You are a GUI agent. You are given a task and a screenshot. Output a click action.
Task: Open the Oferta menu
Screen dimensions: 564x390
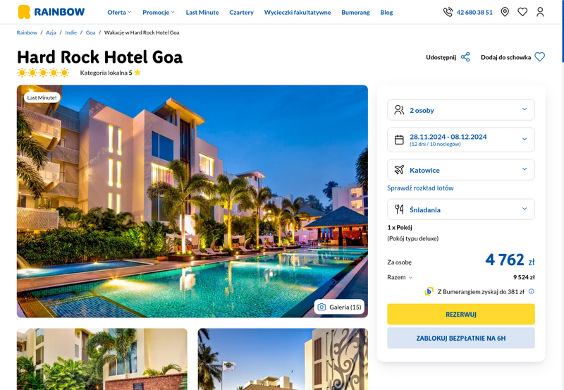point(119,12)
